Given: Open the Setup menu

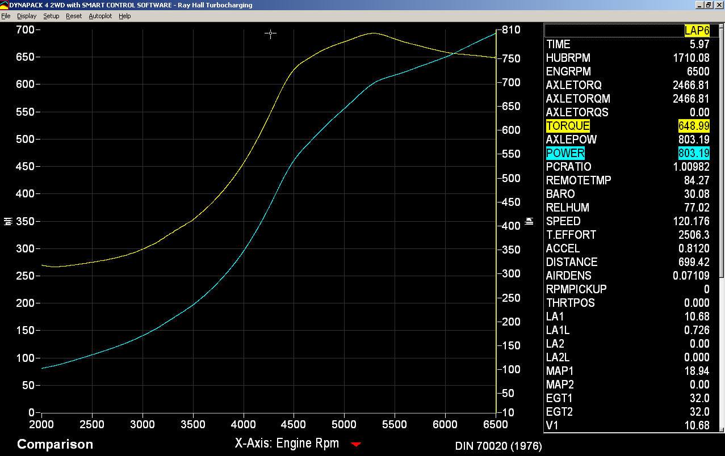Looking at the screenshot, I should coord(51,16).
